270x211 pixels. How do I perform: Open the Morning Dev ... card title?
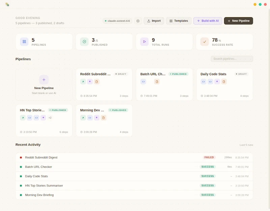pos(92,110)
